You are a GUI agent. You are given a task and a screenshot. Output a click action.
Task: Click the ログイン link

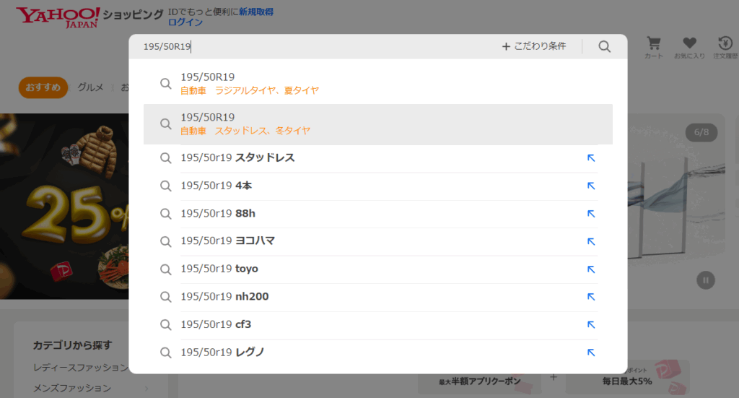point(185,22)
